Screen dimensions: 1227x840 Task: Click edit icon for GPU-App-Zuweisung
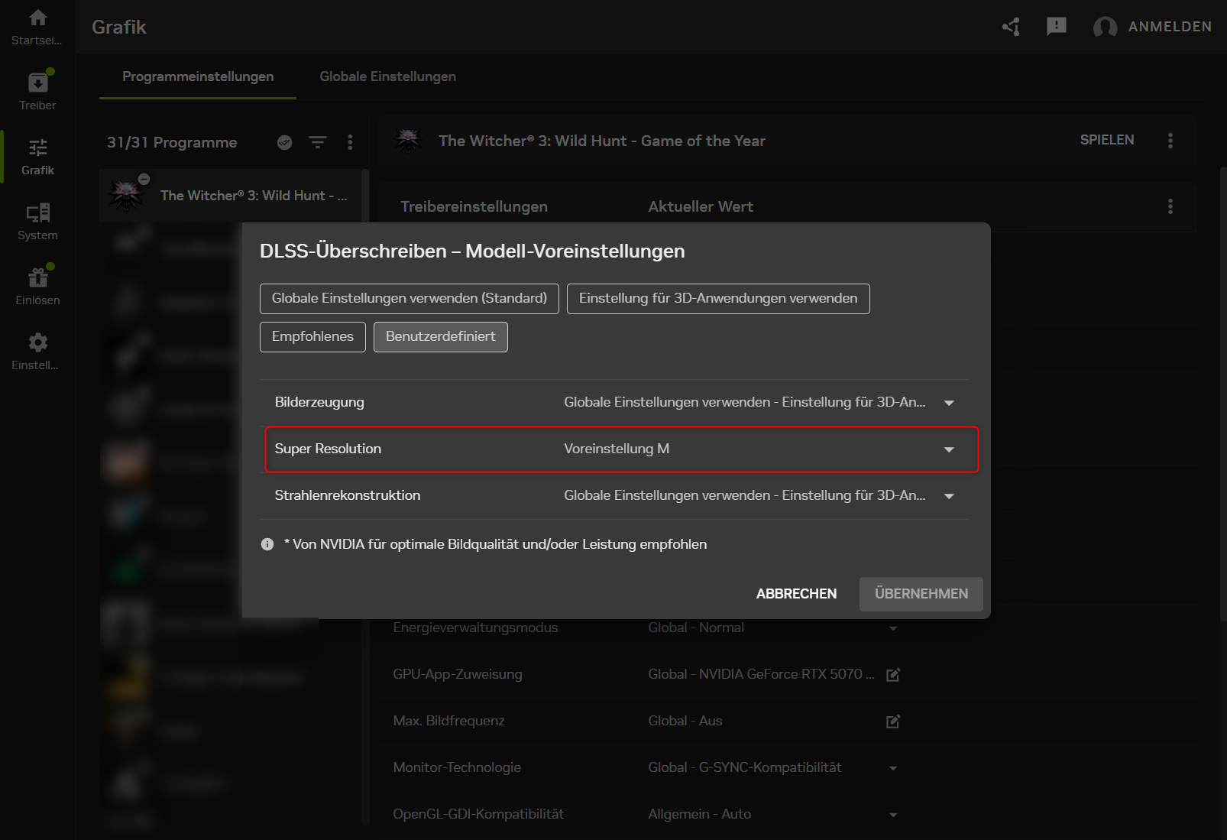click(892, 674)
